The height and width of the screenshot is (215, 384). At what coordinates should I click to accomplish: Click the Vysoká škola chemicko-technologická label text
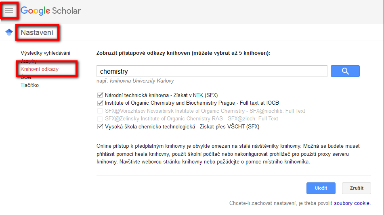pos(182,126)
